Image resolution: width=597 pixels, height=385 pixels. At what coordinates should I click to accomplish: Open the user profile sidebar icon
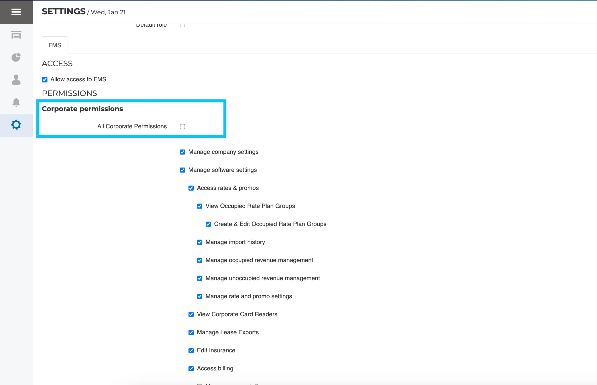[16, 80]
